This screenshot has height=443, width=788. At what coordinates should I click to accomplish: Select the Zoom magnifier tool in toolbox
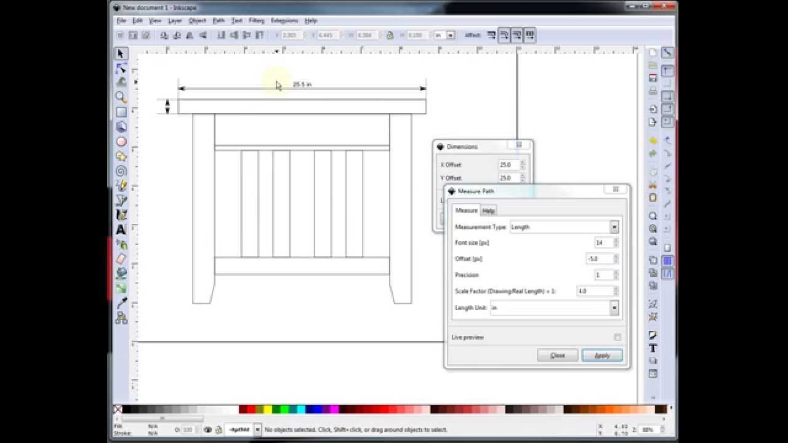(x=121, y=97)
